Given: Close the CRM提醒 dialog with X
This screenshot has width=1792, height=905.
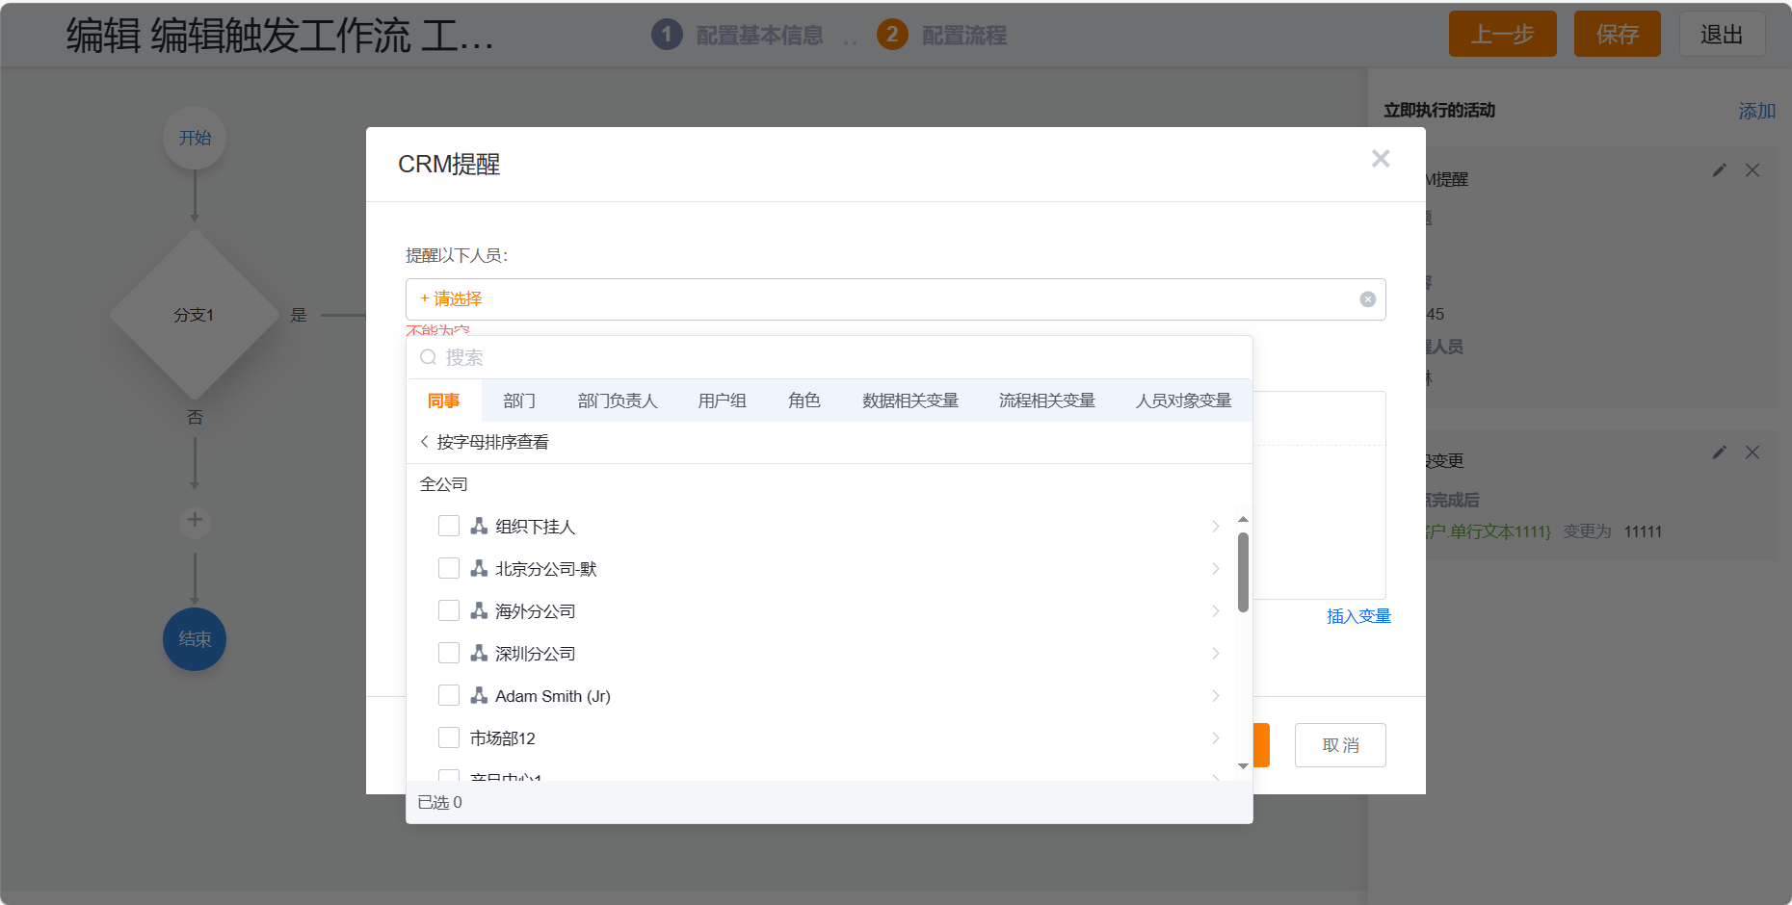Looking at the screenshot, I should point(1380,159).
